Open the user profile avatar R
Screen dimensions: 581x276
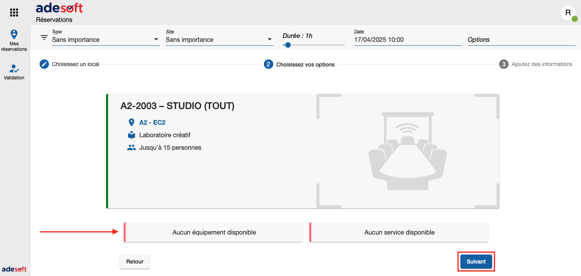[568, 13]
